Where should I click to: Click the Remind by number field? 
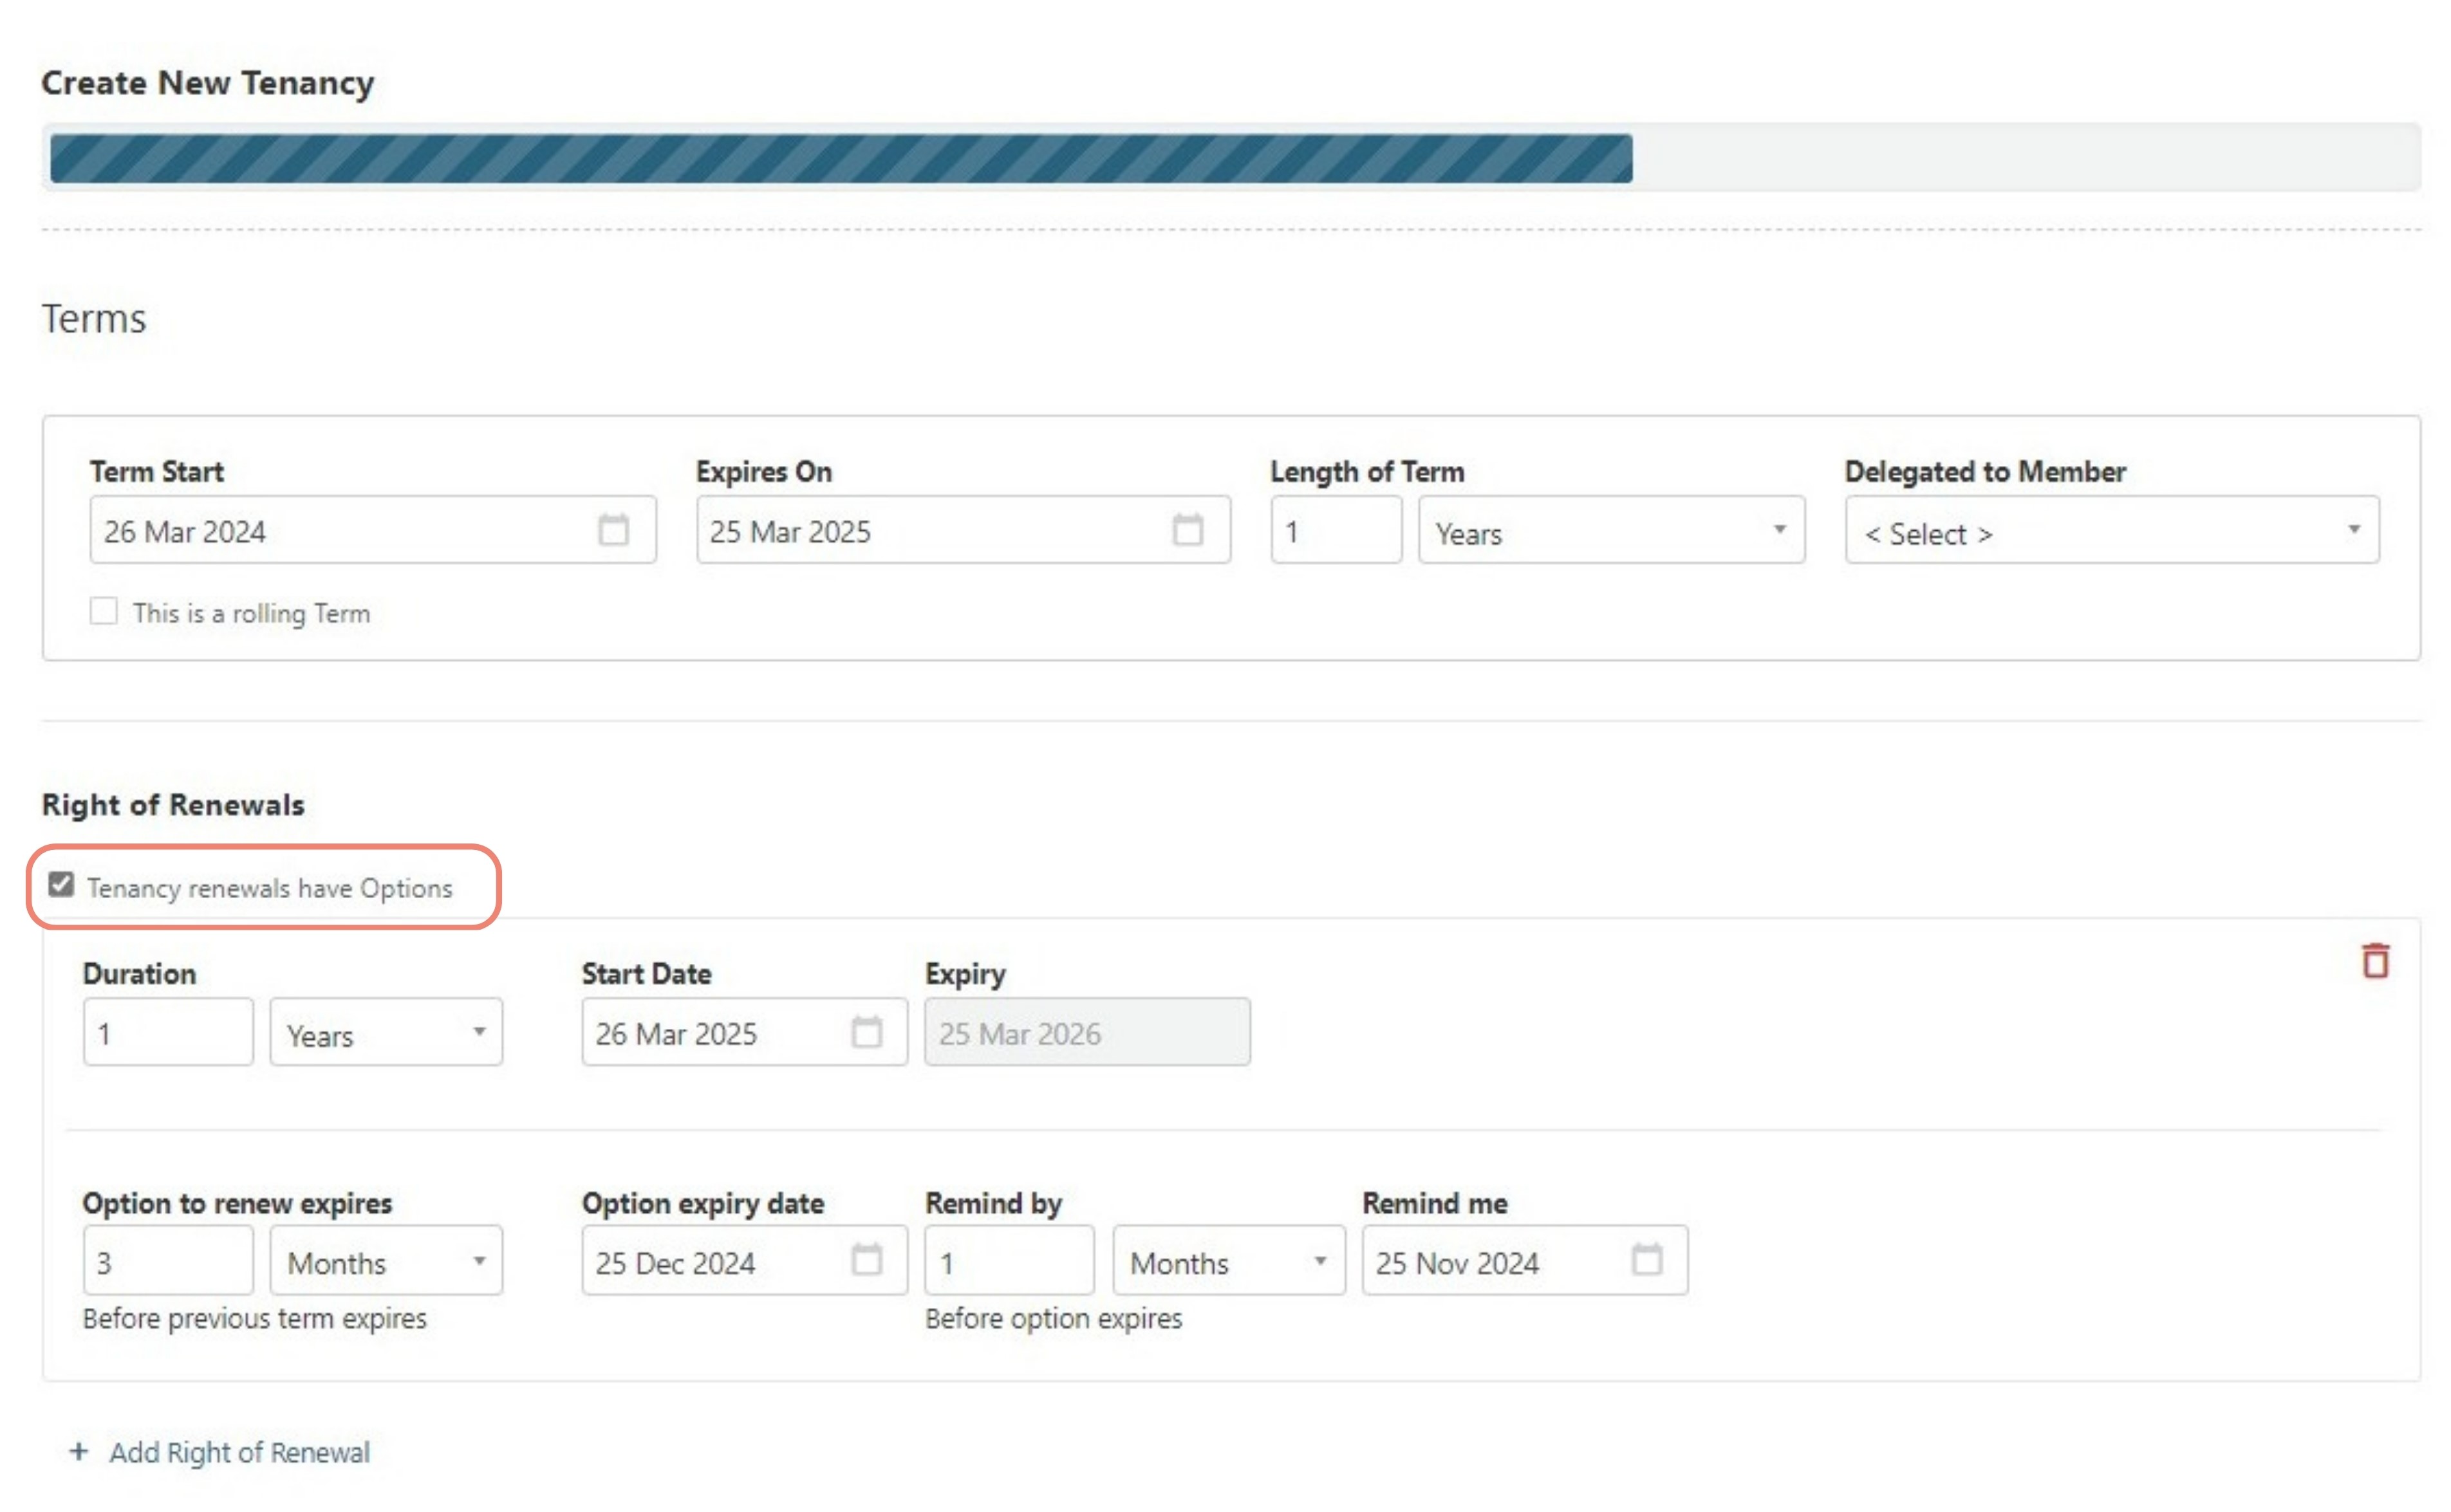click(x=1009, y=1260)
